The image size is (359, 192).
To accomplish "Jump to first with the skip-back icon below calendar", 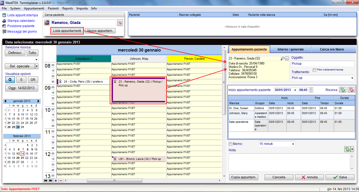I will [46, 181].
